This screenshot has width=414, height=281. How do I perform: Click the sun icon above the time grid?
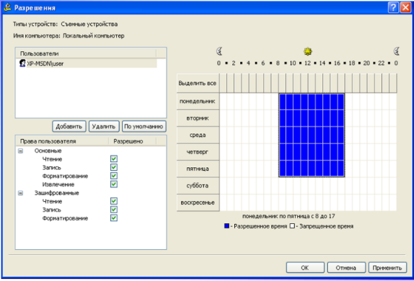[307, 51]
